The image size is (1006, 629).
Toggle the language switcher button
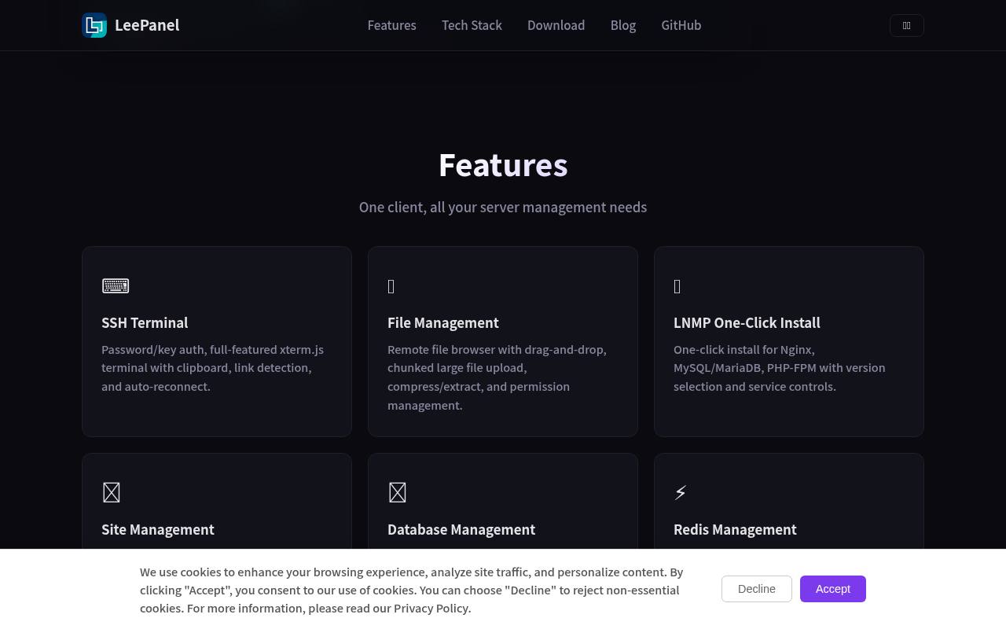click(x=906, y=25)
